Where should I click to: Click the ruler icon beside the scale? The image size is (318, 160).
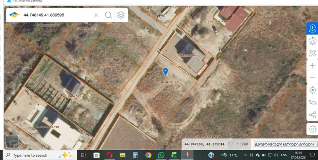(x=230, y=144)
